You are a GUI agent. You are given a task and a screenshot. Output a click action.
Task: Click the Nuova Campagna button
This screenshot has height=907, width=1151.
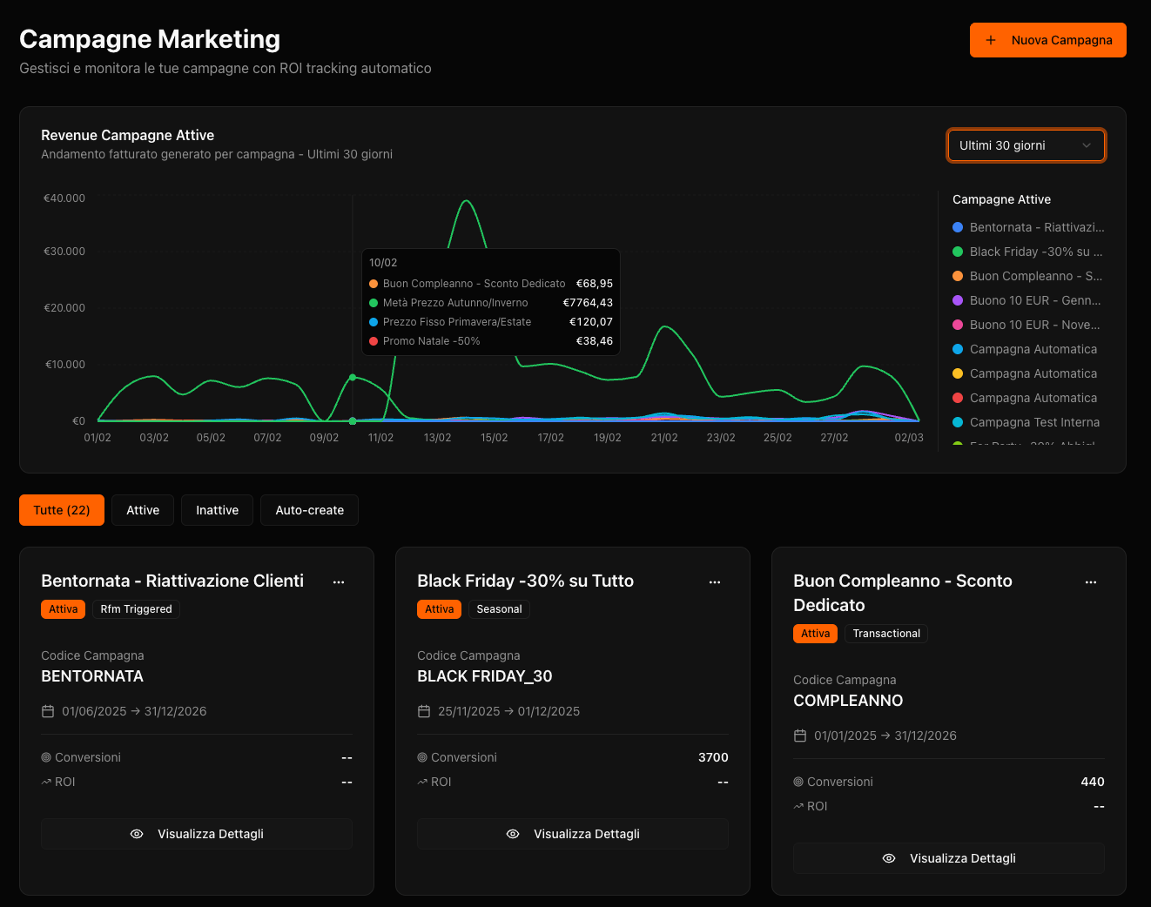pyautogui.click(x=1047, y=39)
